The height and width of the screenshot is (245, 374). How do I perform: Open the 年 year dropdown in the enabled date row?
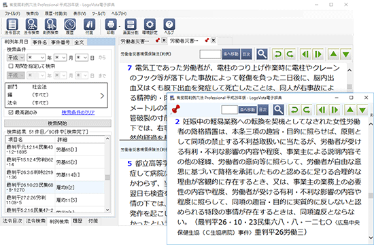point(36,58)
